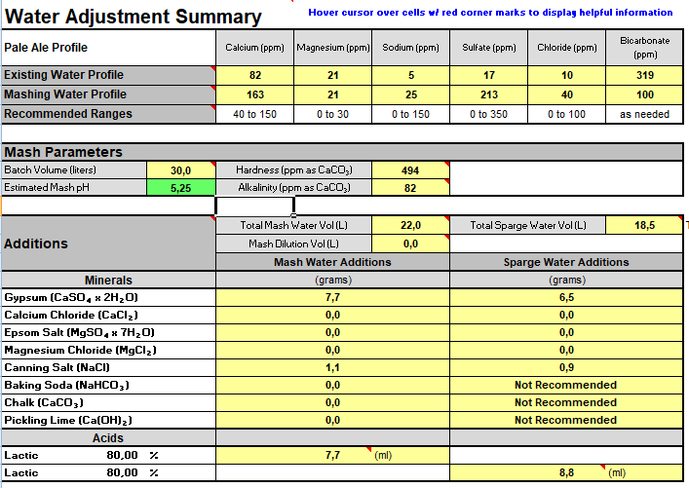Click the Batch Volume value cell
Viewport: 689px width, 488px height.
click(180, 169)
